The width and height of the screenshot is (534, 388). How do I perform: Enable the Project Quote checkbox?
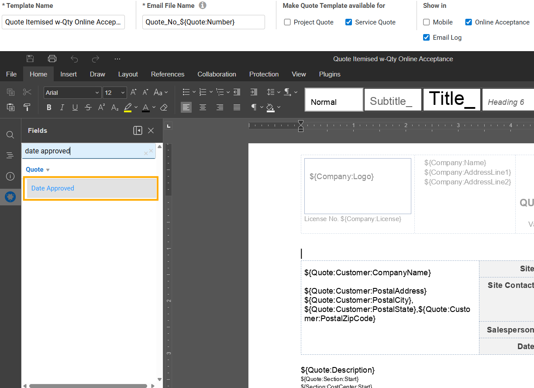coord(287,22)
